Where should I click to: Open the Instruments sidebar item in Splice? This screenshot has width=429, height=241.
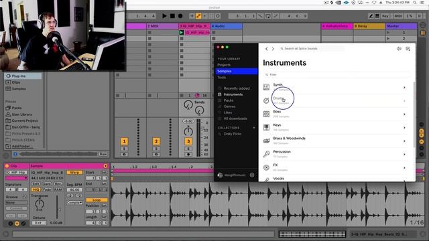(233, 94)
